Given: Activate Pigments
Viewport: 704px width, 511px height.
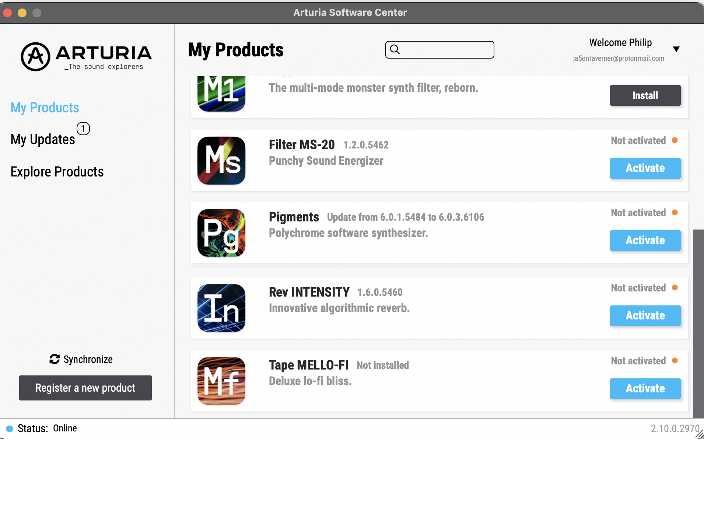Looking at the screenshot, I should point(645,241).
